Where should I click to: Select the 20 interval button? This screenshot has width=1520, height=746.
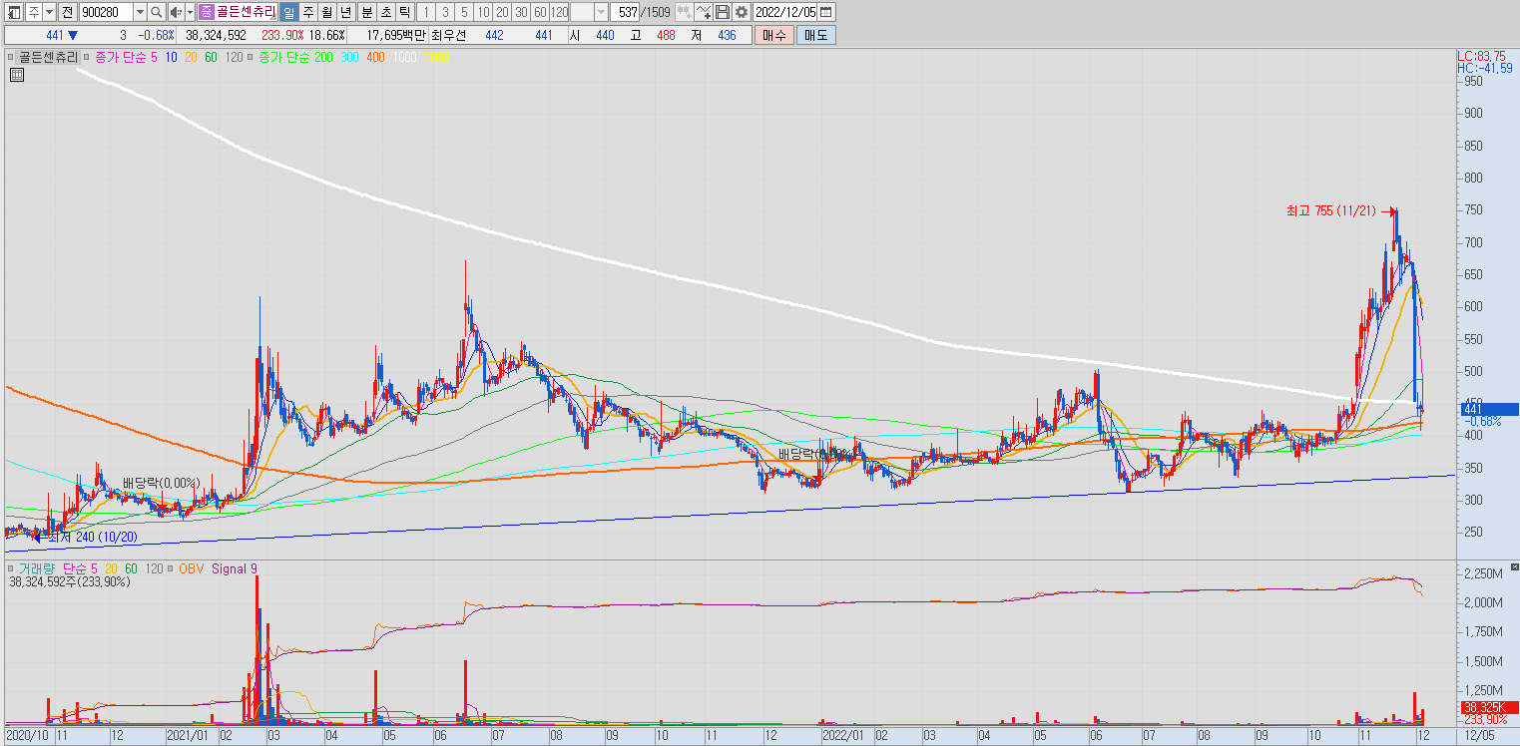tap(502, 12)
